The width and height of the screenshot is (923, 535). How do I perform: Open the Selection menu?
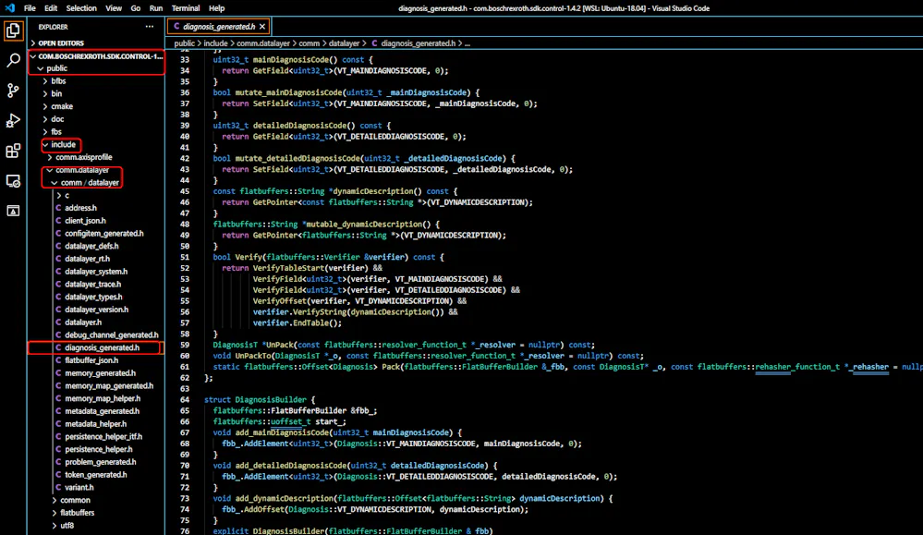coord(81,8)
